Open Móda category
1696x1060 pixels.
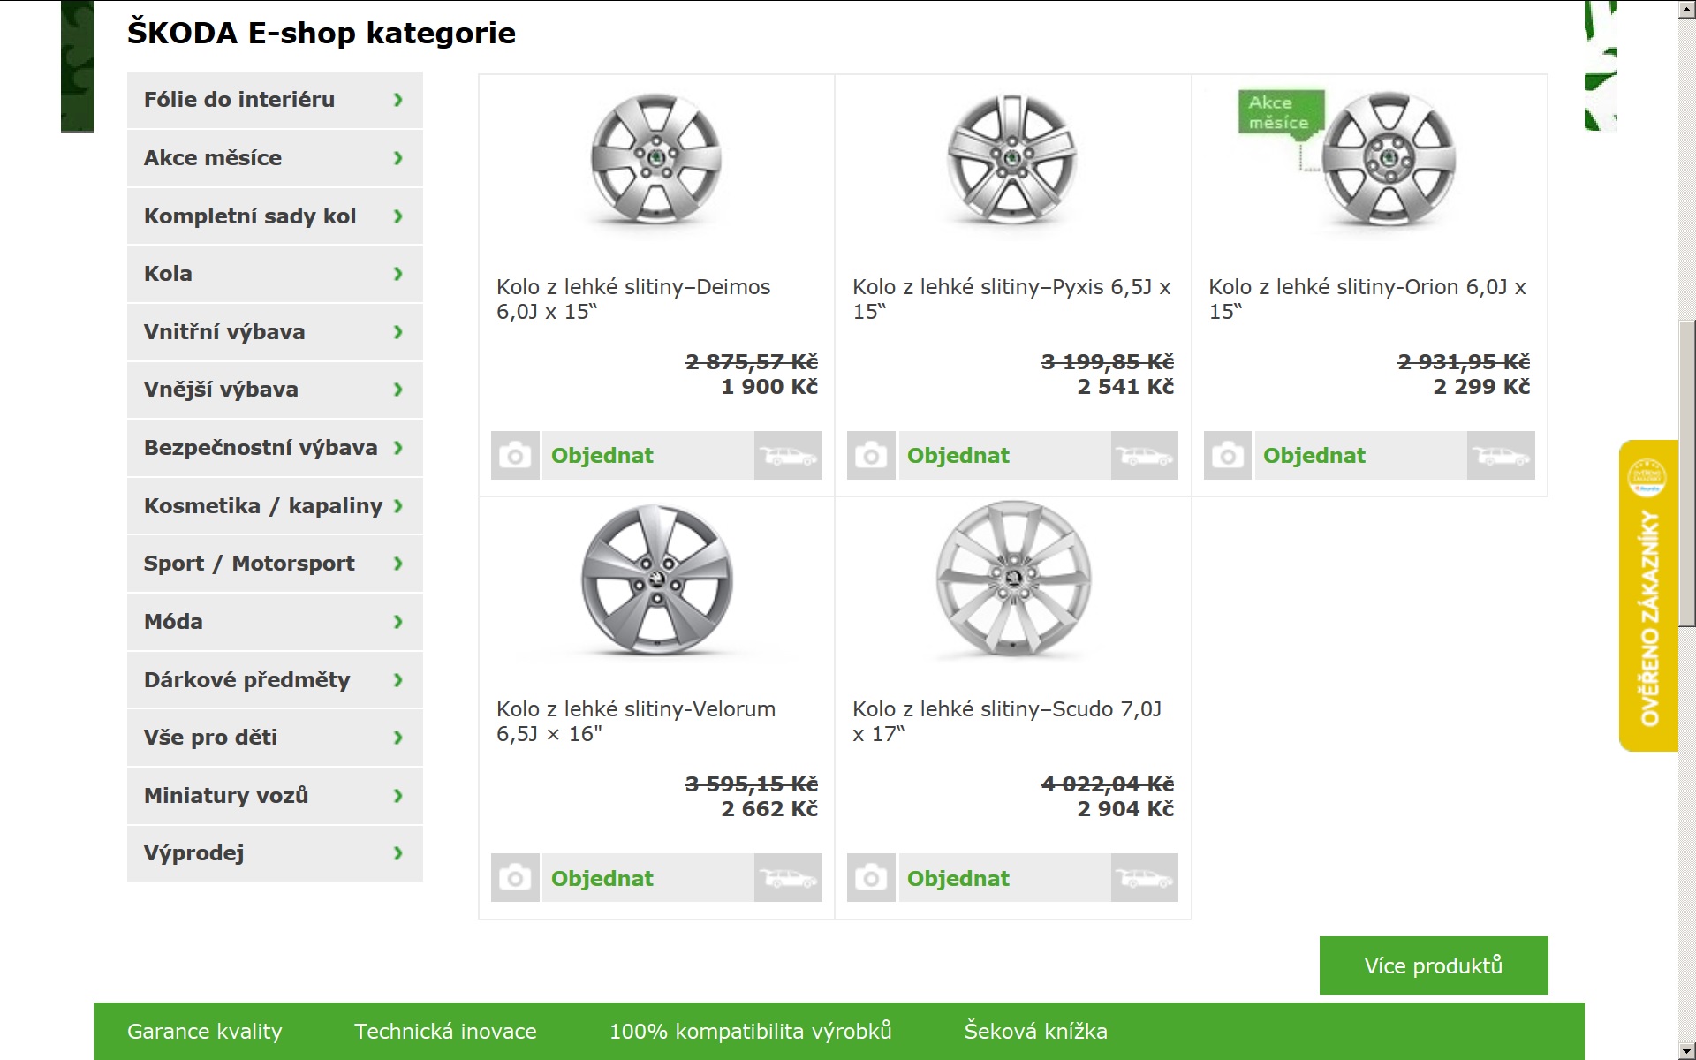[x=275, y=622]
